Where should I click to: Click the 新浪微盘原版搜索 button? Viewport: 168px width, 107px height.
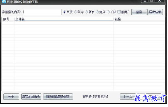[58, 96]
